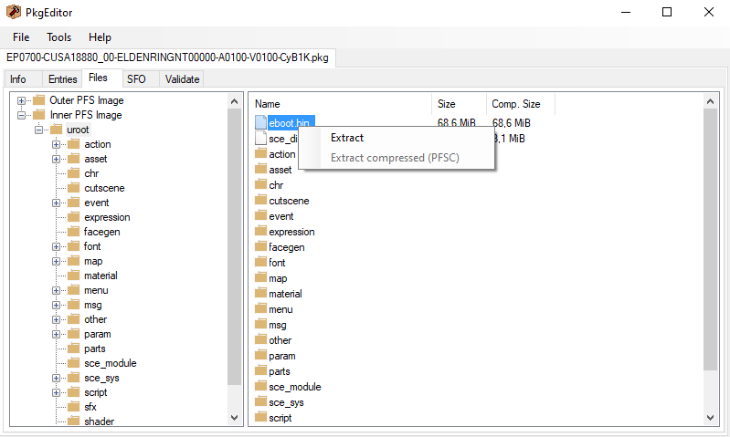Select the Inner PFS Image folder icon
Viewport: 730px width, 437px height.
pos(38,115)
